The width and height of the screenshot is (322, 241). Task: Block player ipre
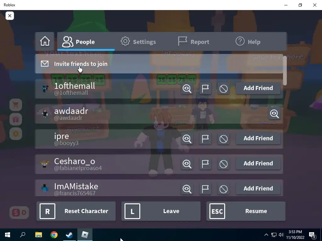(x=224, y=138)
